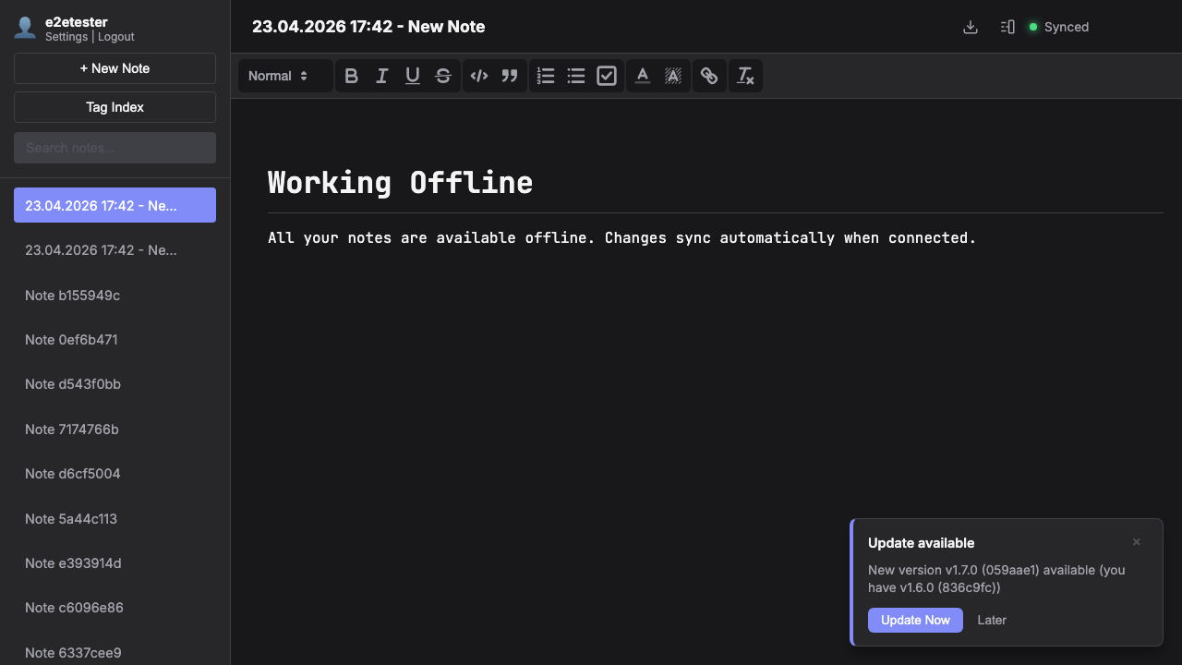Apply strikethrough formatting
This screenshot has height=665, width=1182.
[x=443, y=76]
